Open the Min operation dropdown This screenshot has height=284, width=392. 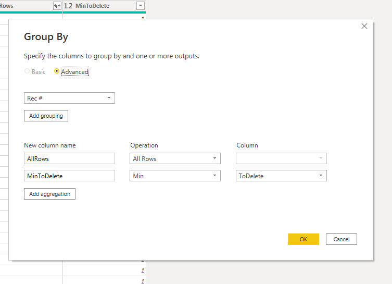coord(175,176)
